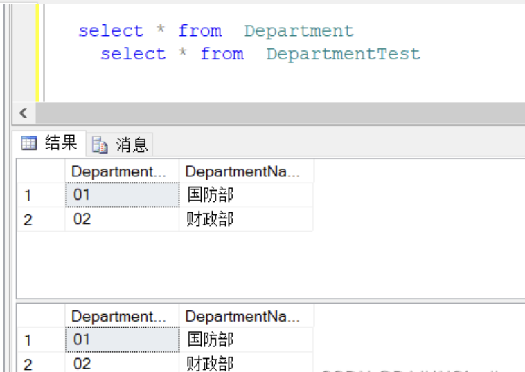
Task: Select row 2 header of first result grid
Action: 40,220
